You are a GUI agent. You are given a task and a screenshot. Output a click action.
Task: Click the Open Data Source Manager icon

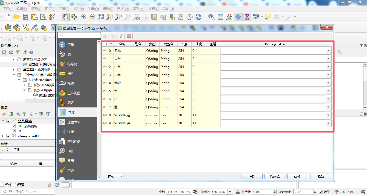(8, 27)
